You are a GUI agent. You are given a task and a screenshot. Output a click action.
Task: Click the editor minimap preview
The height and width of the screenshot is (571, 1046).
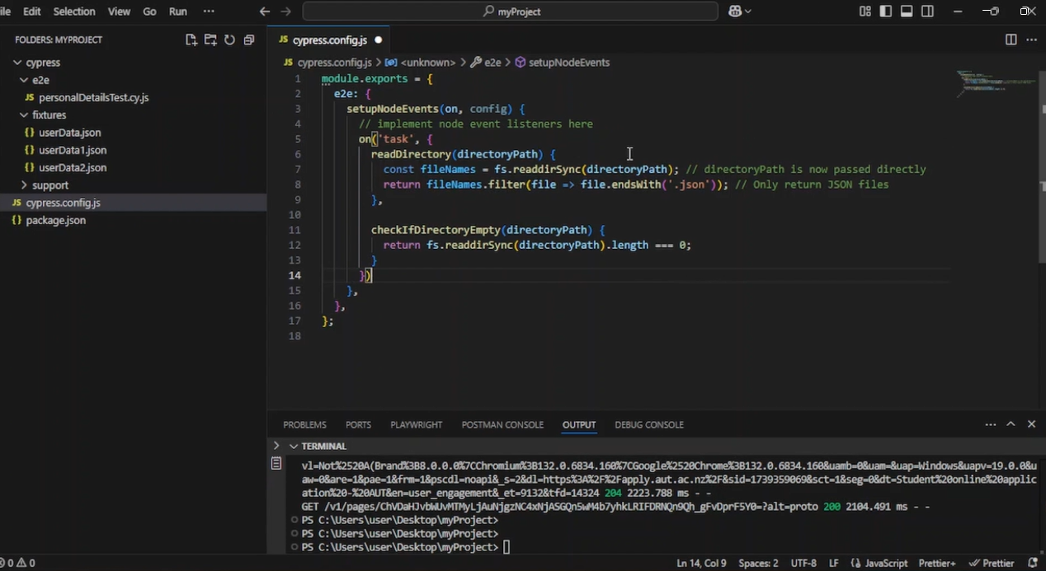point(996,82)
